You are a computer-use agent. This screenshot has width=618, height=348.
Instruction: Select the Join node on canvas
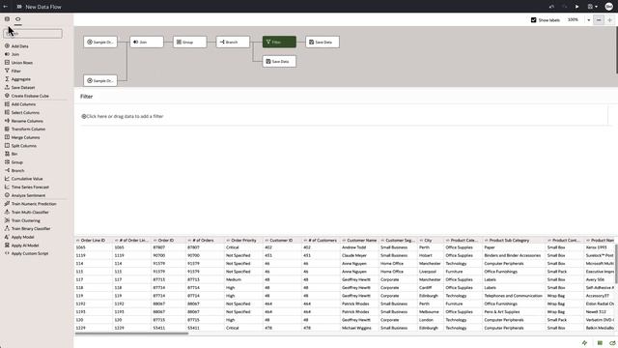[147, 42]
